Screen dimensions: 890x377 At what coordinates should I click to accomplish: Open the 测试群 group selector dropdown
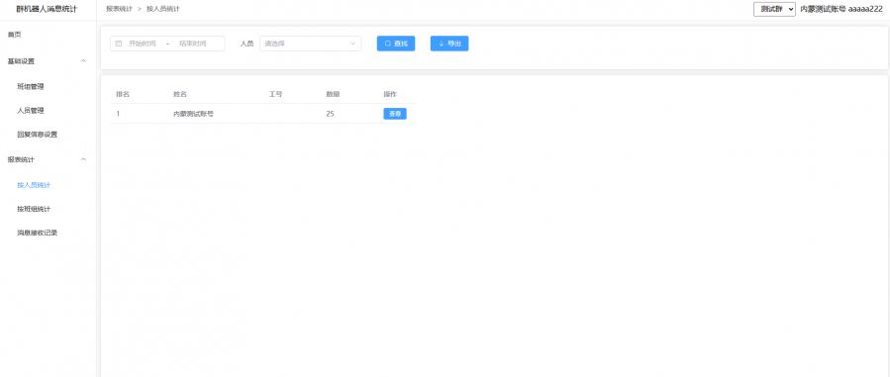click(774, 10)
